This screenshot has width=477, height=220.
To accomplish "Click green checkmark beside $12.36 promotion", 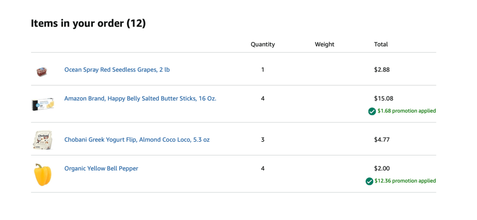I will 369,181.
